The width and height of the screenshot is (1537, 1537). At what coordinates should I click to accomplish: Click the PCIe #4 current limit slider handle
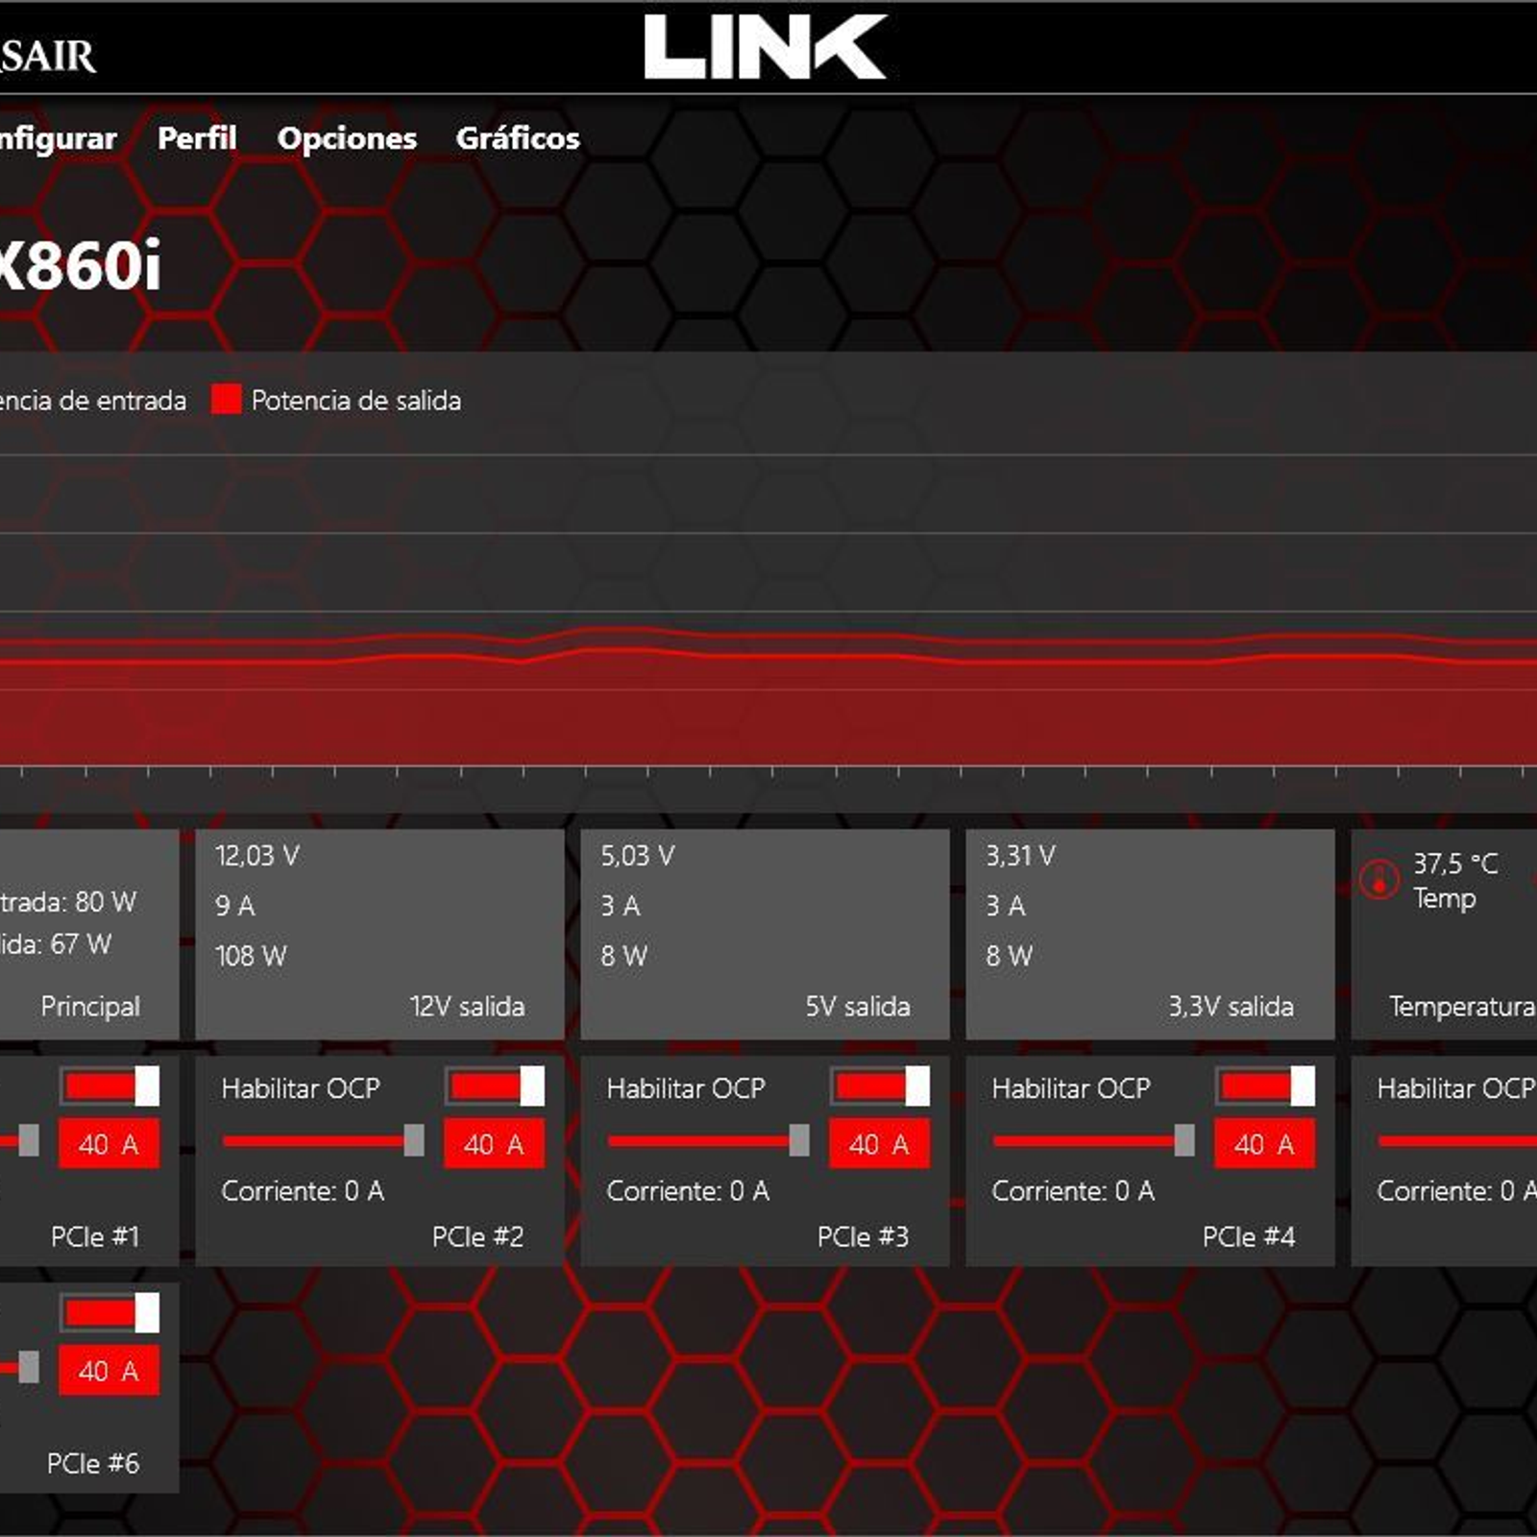coord(1184,1140)
